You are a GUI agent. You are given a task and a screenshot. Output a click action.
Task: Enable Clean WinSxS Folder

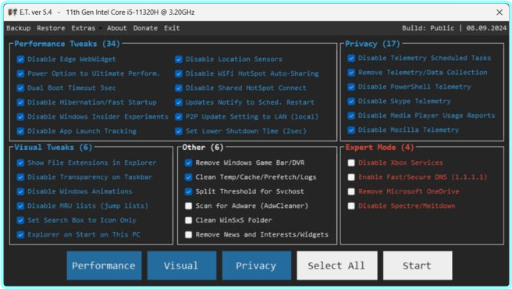188,220
